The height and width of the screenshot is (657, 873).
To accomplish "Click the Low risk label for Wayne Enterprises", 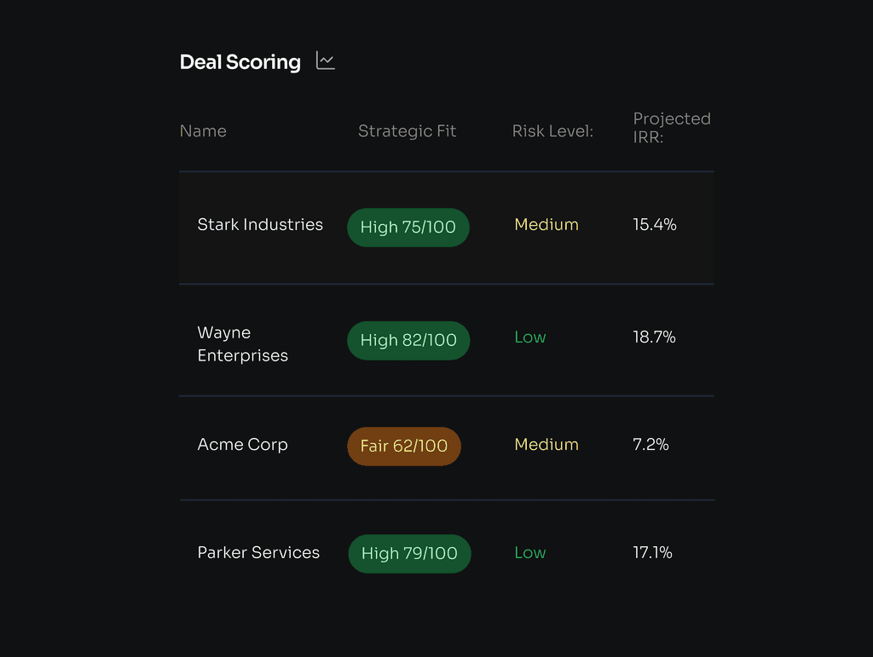I will point(530,337).
